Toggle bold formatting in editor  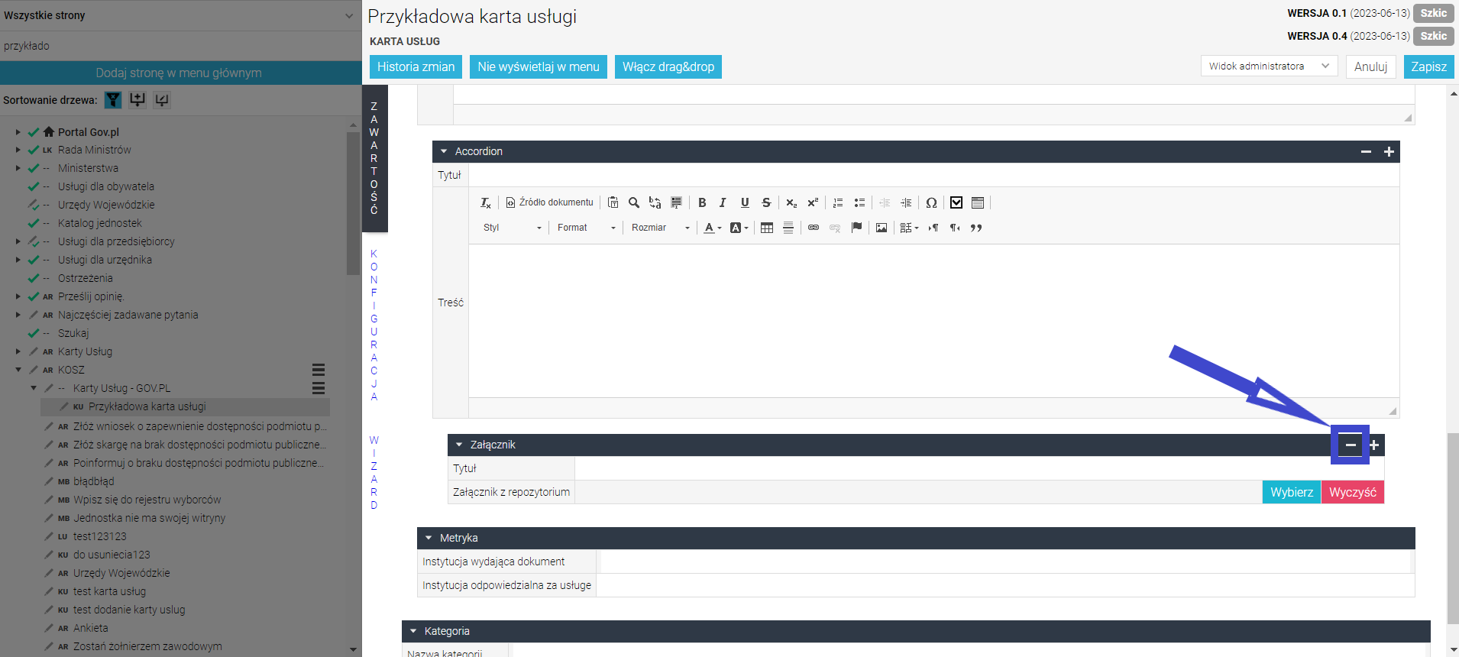click(702, 202)
